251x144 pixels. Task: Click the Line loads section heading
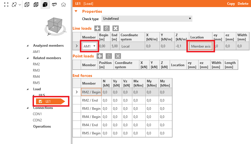[x=82, y=28]
